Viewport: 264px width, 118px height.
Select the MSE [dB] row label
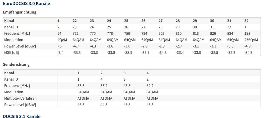point(12,53)
